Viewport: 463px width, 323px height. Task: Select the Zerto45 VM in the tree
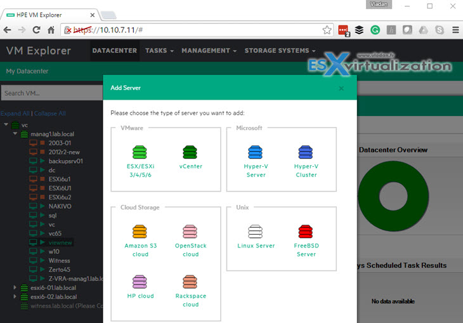(60, 270)
